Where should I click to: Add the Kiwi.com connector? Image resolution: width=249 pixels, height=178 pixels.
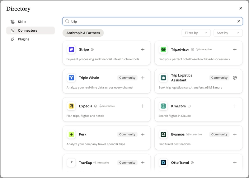click(x=235, y=106)
